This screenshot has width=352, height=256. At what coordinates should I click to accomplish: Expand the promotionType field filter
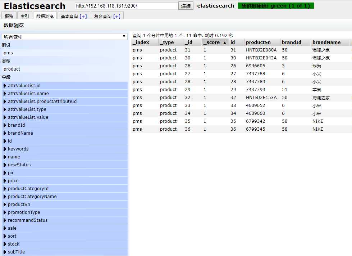65,212
